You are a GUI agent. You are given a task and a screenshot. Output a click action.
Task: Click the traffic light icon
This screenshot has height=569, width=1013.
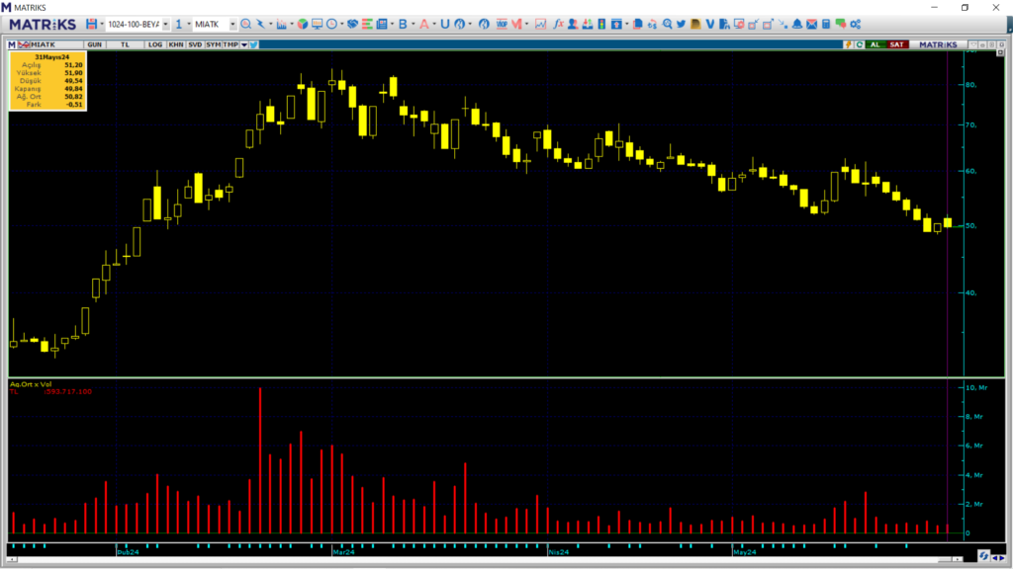[601, 24]
